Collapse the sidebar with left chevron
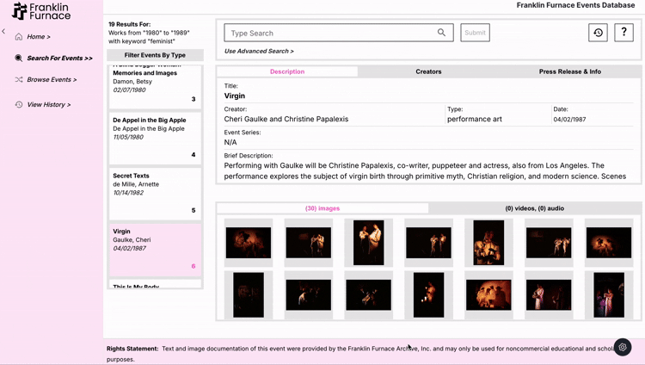Image resolution: width=645 pixels, height=365 pixels. (x=3, y=32)
